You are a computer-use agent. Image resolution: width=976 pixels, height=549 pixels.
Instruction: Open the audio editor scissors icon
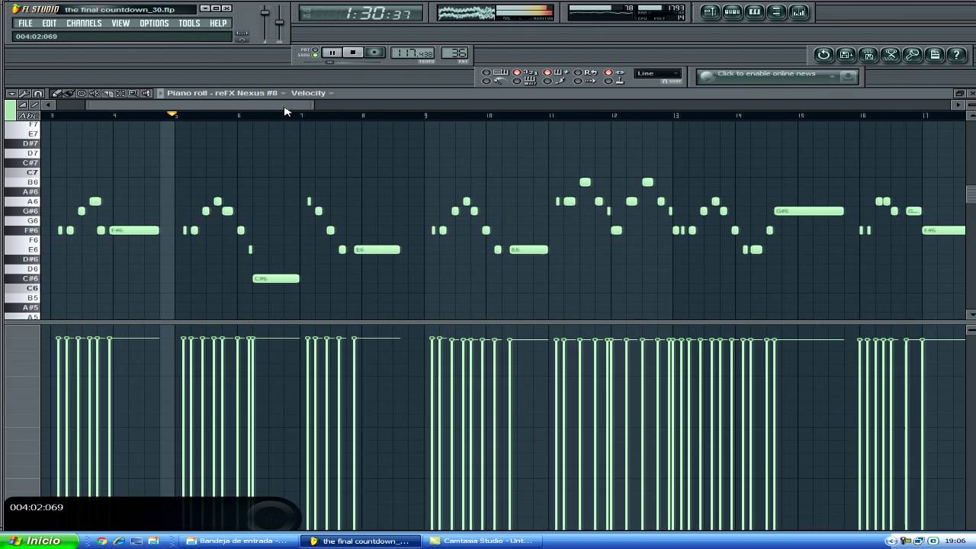click(x=891, y=54)
